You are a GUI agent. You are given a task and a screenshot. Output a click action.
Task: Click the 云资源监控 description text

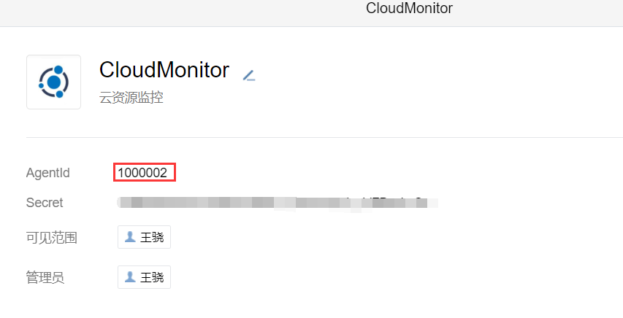(x=131, y=97)
